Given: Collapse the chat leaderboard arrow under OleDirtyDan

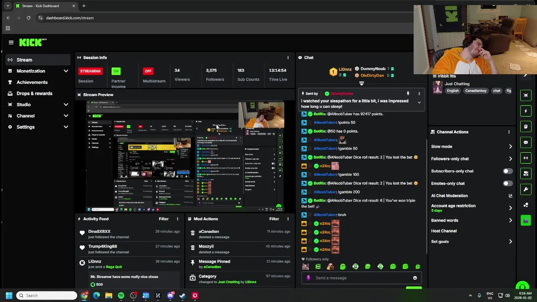Looking at the screenshot, I should [362, 83].
